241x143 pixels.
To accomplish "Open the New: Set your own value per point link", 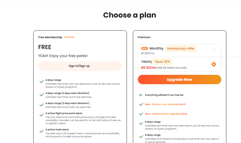I will coord(165,104).
